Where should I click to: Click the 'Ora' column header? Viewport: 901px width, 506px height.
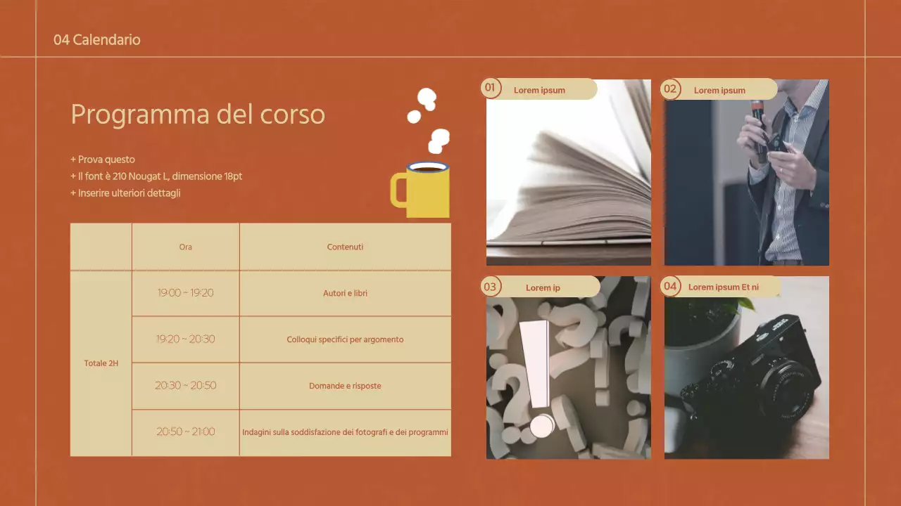pos(185,247)
